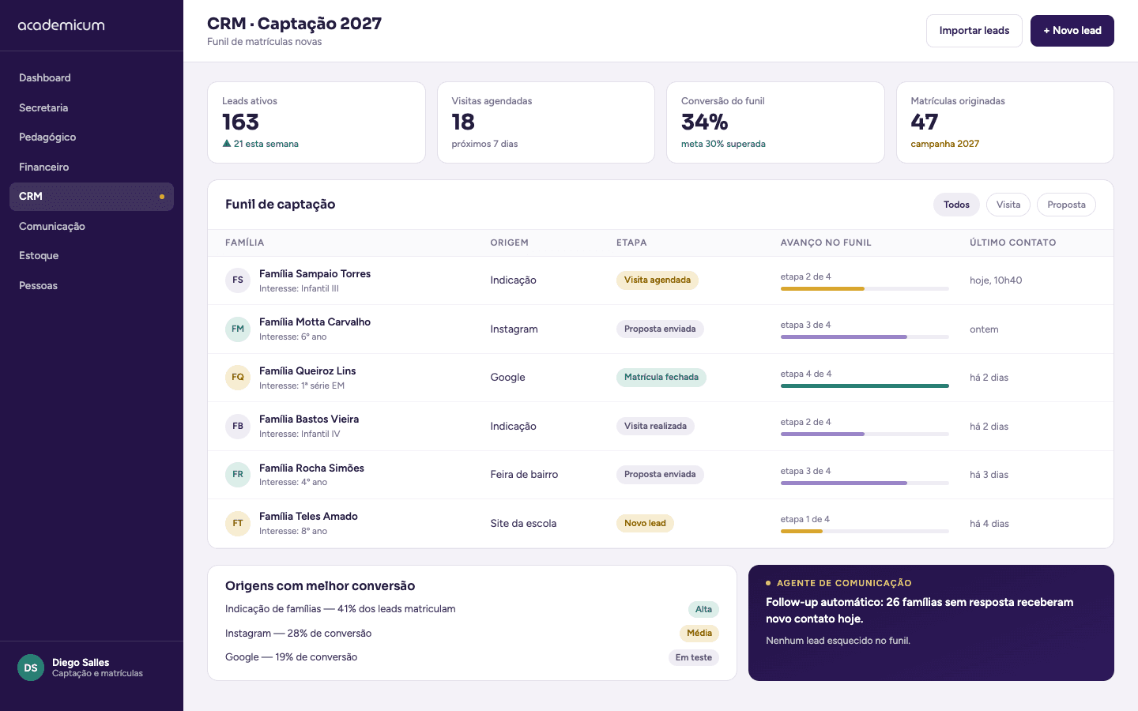Open Diego Salles profile name
Screen dimensions: 1138x711
pos(81,663)
